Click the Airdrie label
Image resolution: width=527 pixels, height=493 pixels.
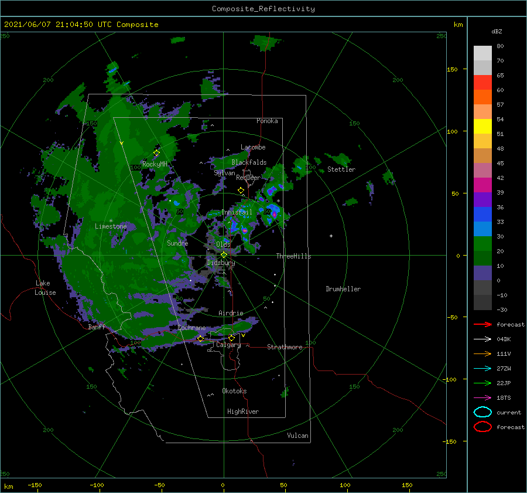tap(231, 313)
